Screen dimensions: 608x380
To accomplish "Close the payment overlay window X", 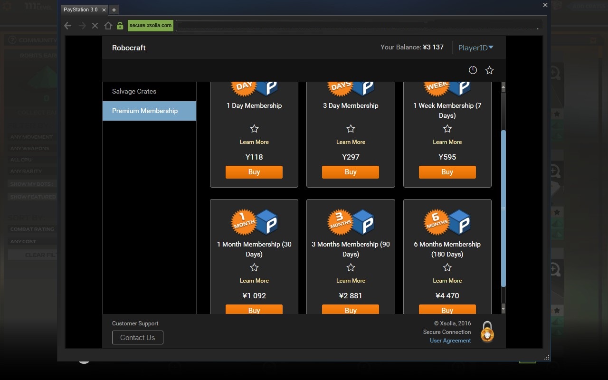I will (x=545, y=5).
